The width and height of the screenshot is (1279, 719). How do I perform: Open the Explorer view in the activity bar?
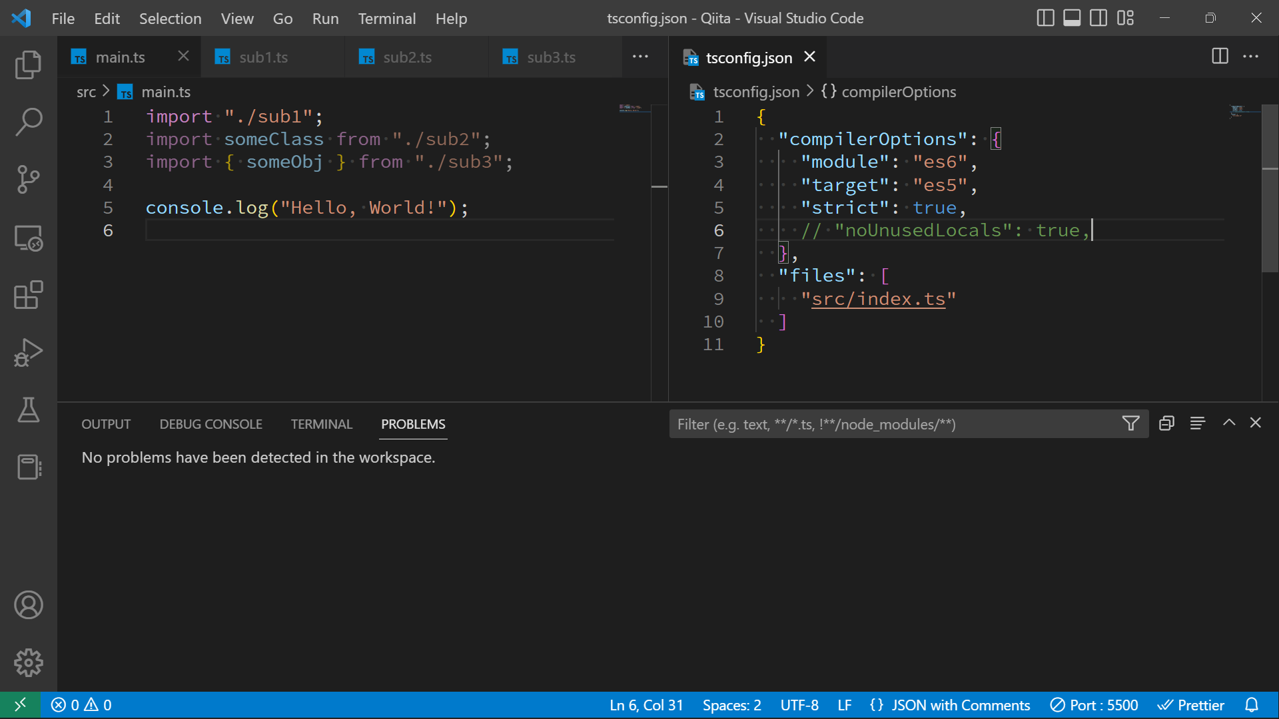[x=28, y=65]
